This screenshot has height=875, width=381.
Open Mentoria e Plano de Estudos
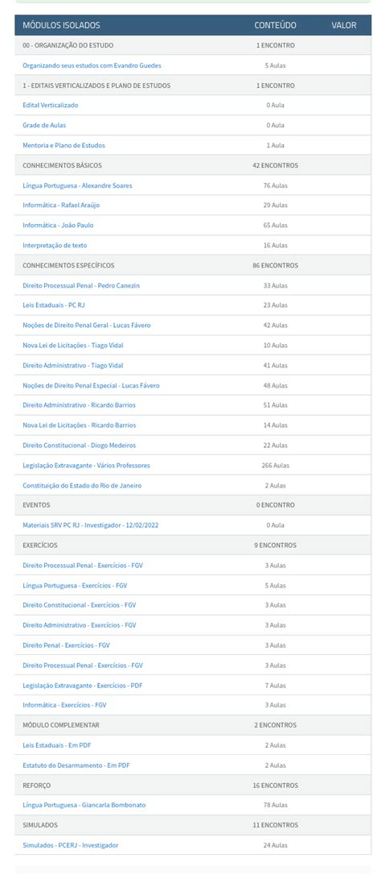[x=63, y=145]
